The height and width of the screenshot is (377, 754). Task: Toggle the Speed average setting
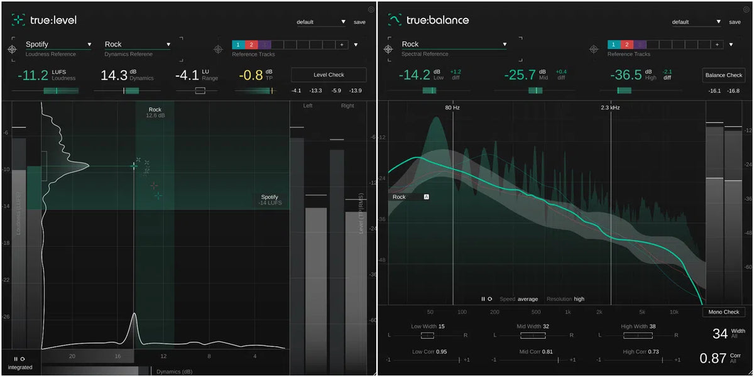(x=528, y=298)
